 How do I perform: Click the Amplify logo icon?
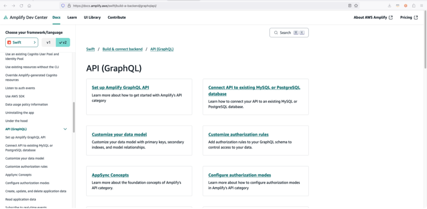[6, 17]
